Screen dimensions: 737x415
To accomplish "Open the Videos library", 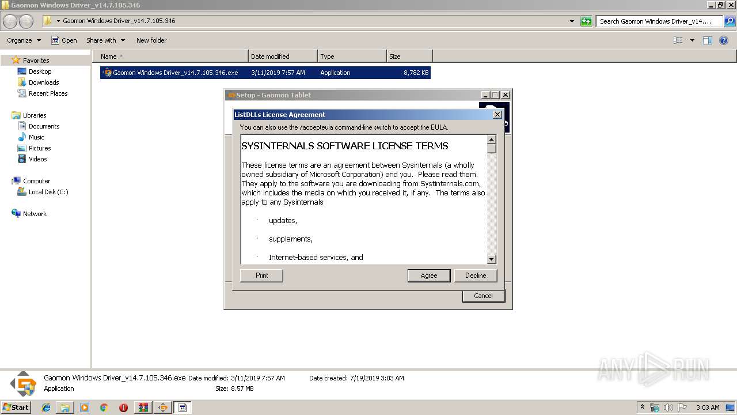I will click(37, 159).
